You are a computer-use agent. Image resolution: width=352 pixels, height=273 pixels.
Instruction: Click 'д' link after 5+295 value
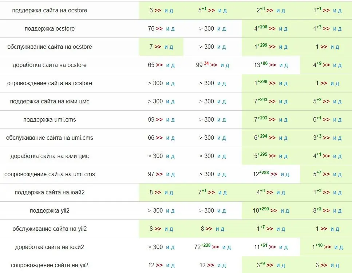coord(286,156)
